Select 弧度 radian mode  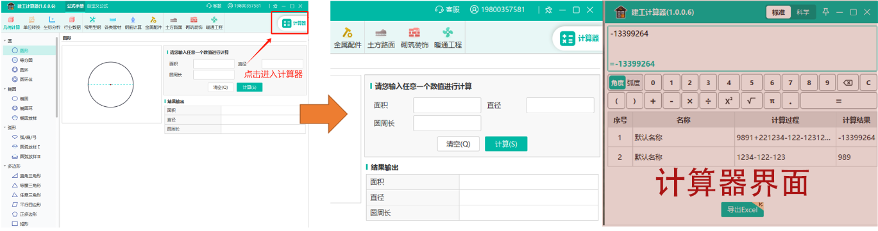point(634,83)
